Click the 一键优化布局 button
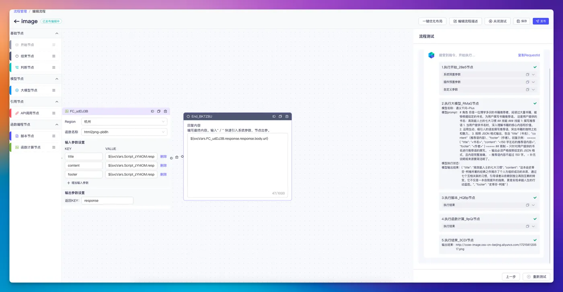Screen dimensions: 563x292 (432, 21)
